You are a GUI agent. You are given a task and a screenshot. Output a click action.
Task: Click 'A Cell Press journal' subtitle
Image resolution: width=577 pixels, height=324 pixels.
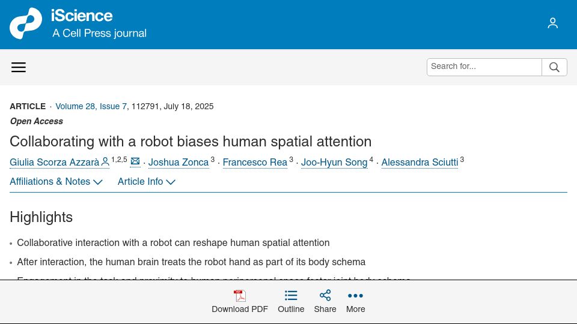99,33
